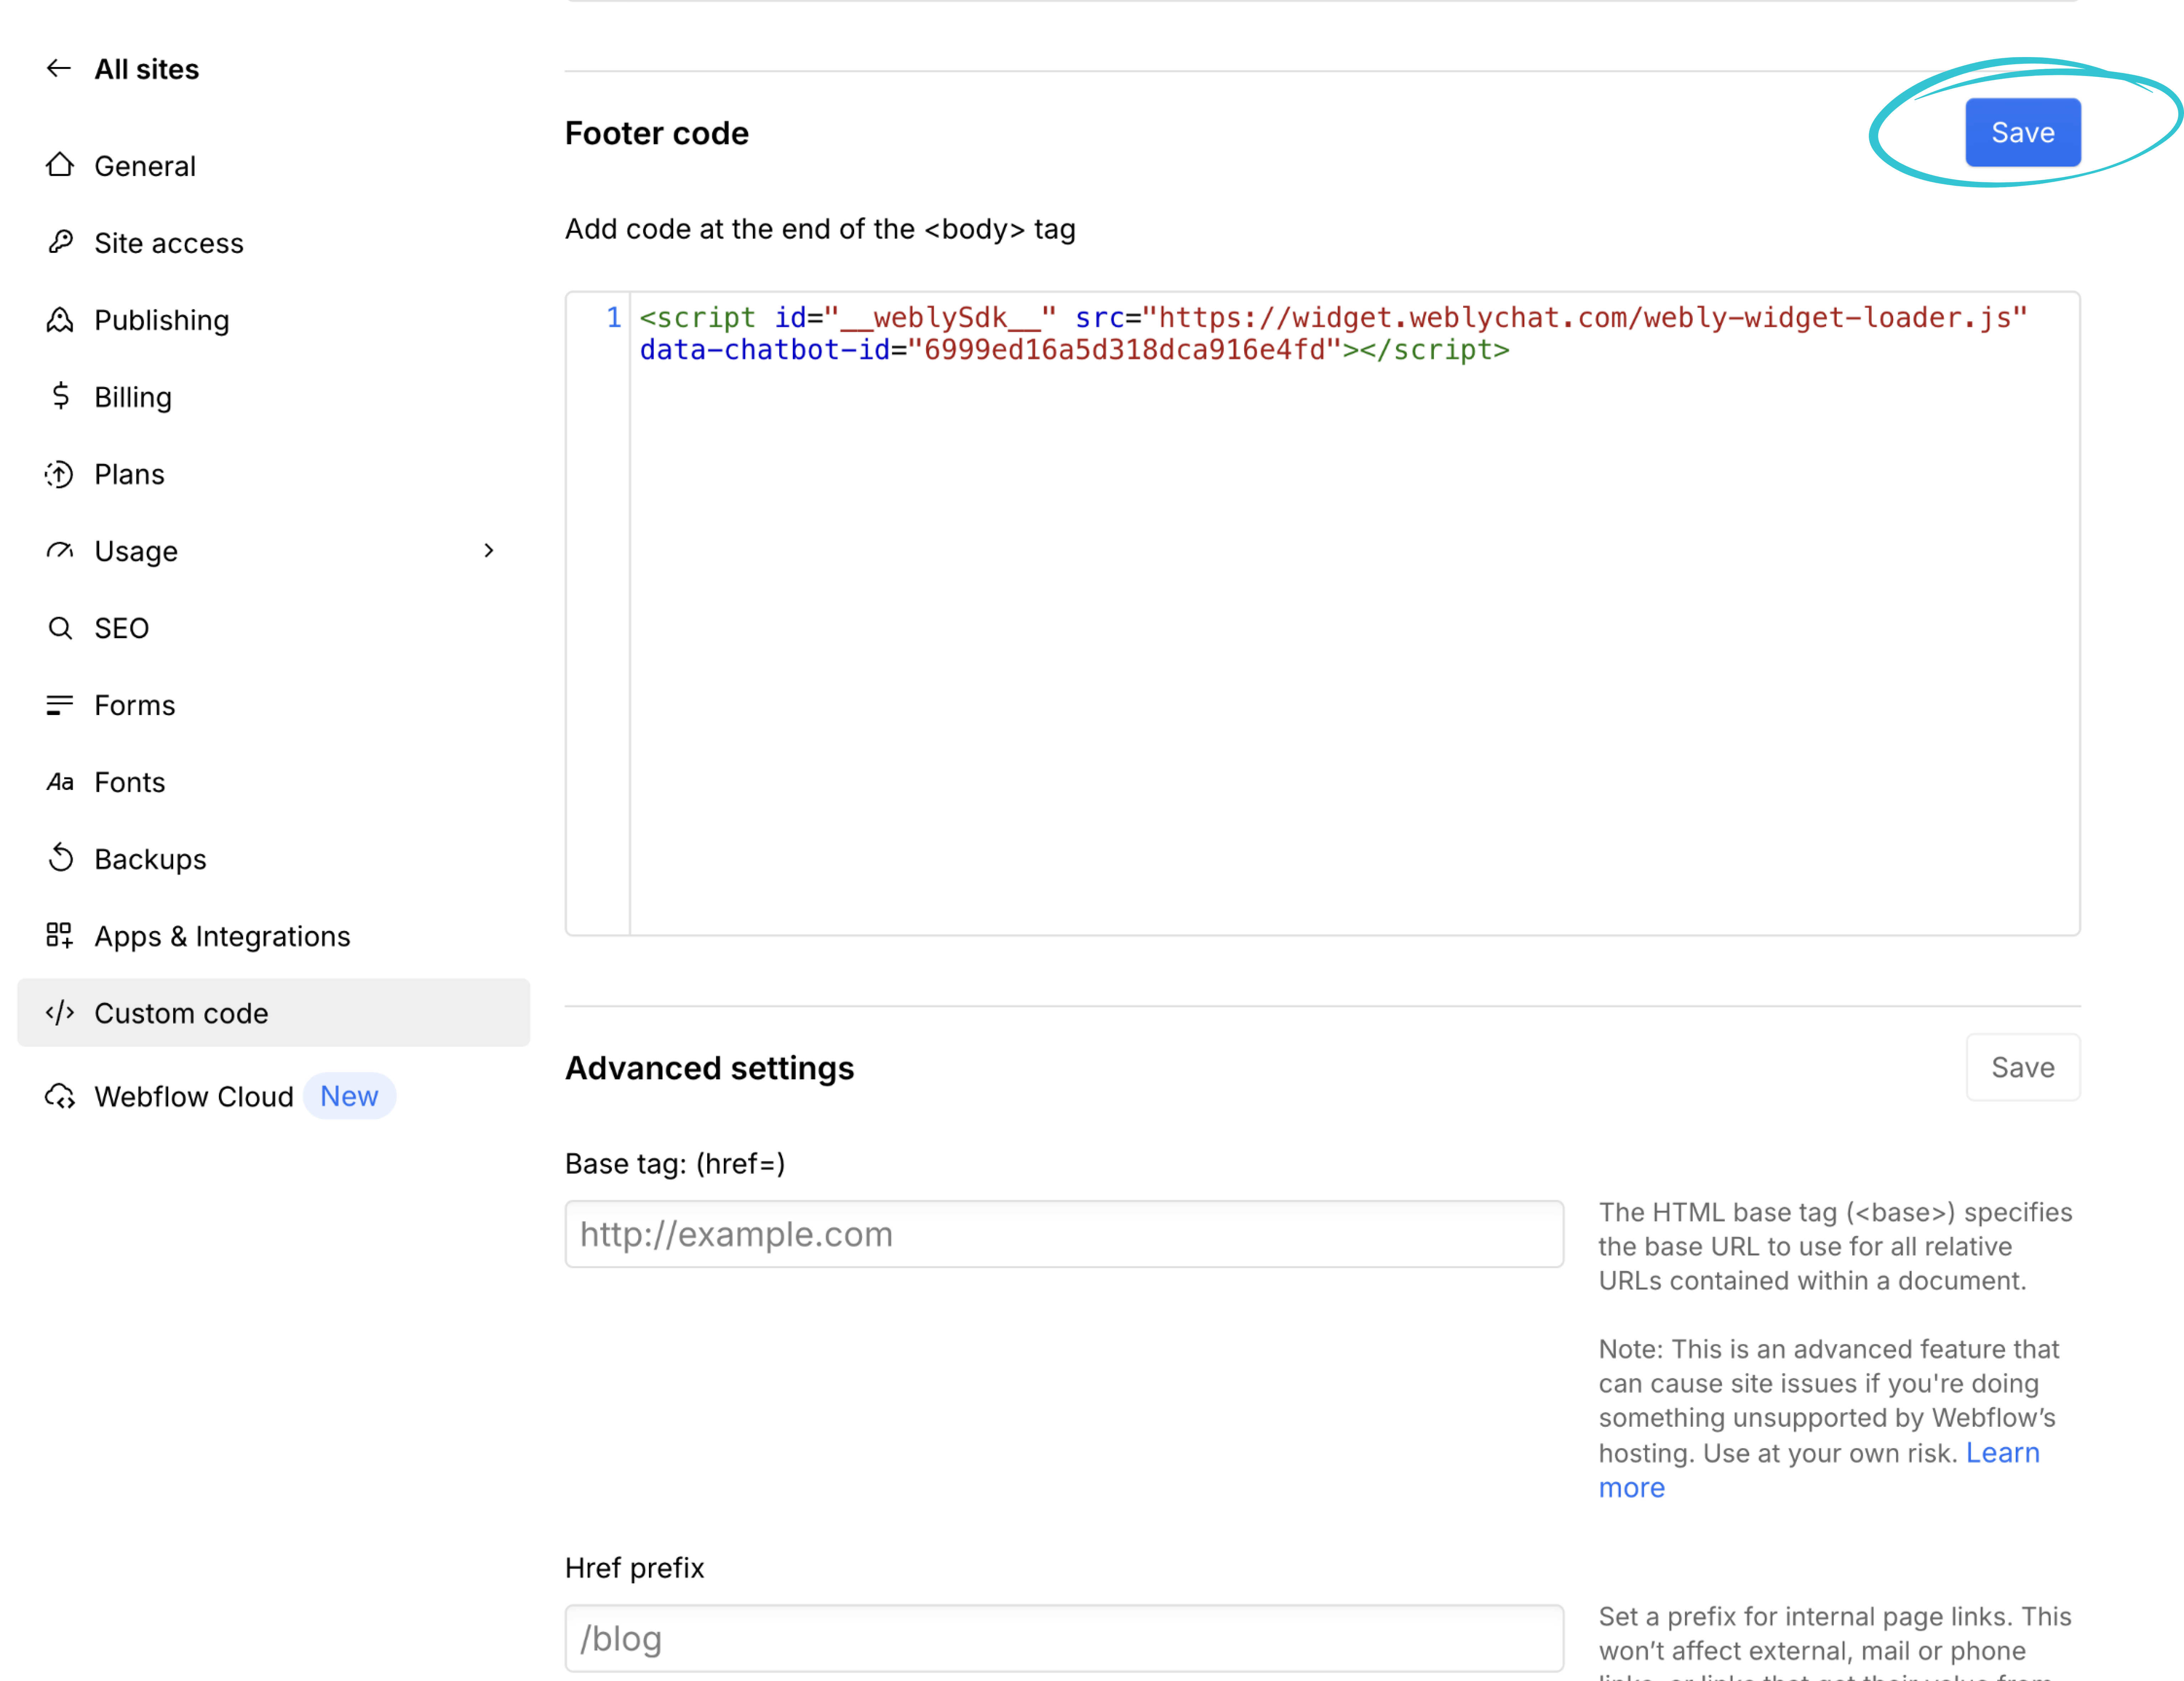The image size is (2184, 1681).
Task: Focus the Base tag href input
Action: point(1063,1234)
